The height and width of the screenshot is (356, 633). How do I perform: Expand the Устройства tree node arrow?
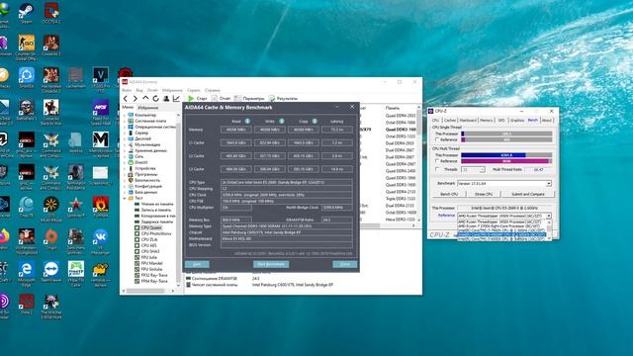[x=125, y=168]
